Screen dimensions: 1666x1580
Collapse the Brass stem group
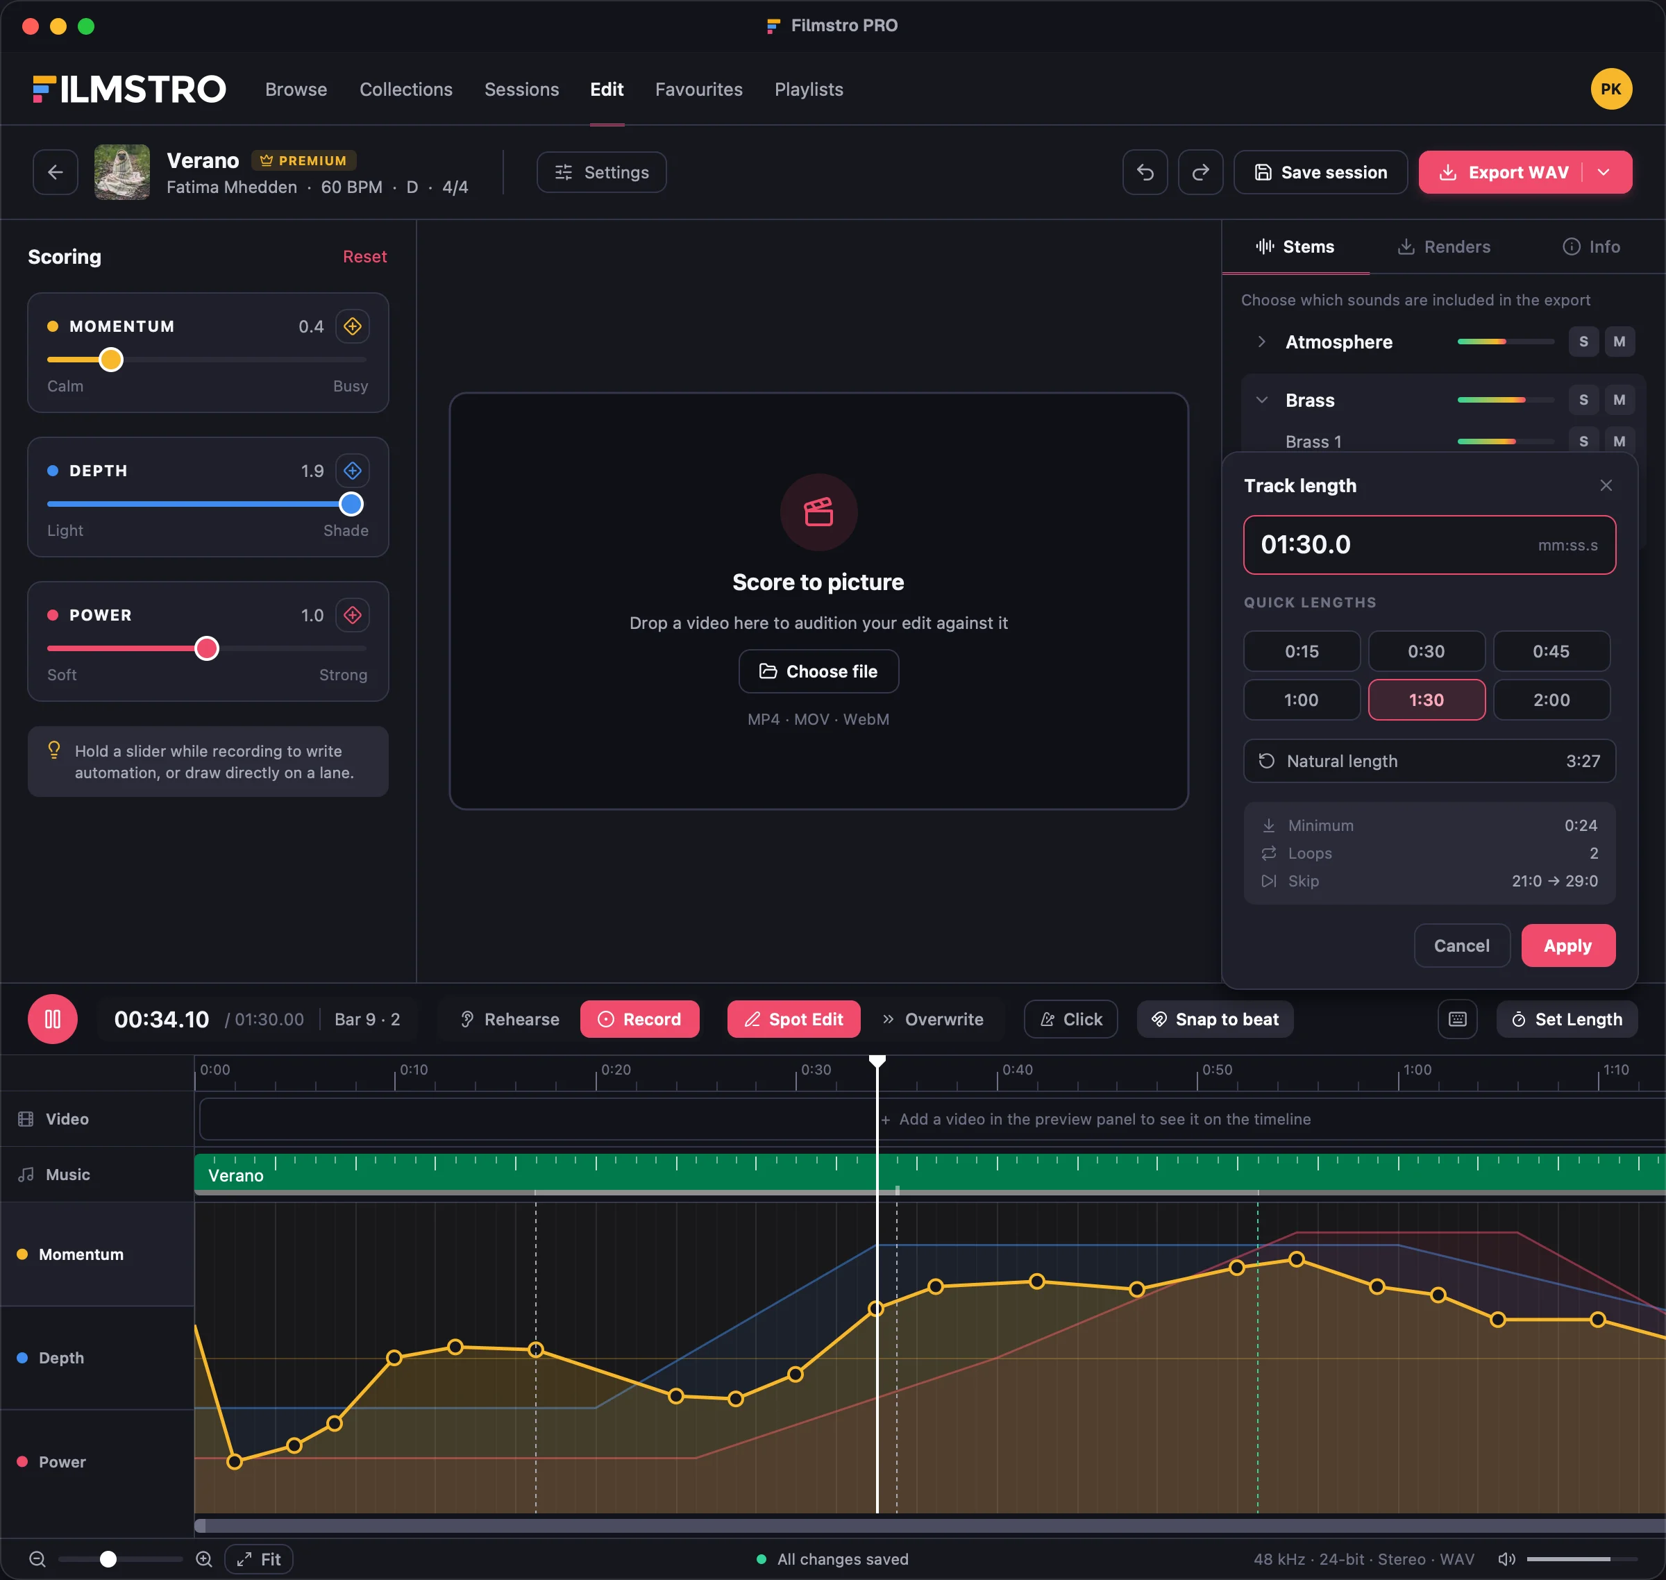1261,400
